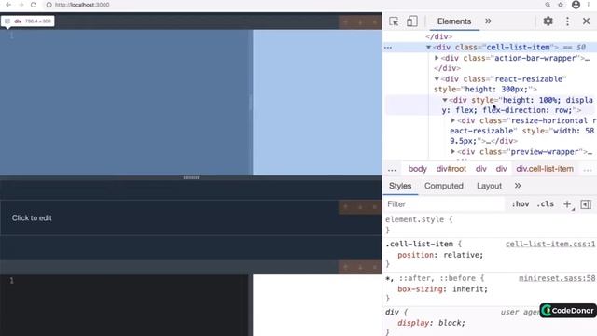Switch to the Computed tab
This screenshot has width=597, height=336.
coord(444,186)
